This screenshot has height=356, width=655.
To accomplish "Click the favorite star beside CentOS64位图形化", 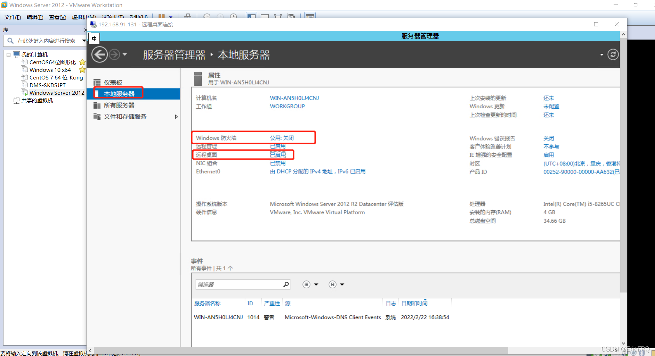I will click(82, 62).
